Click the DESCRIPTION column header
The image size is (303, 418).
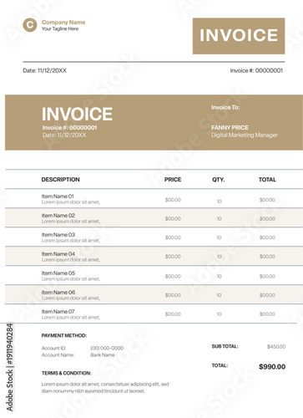(x=61, y=180)
